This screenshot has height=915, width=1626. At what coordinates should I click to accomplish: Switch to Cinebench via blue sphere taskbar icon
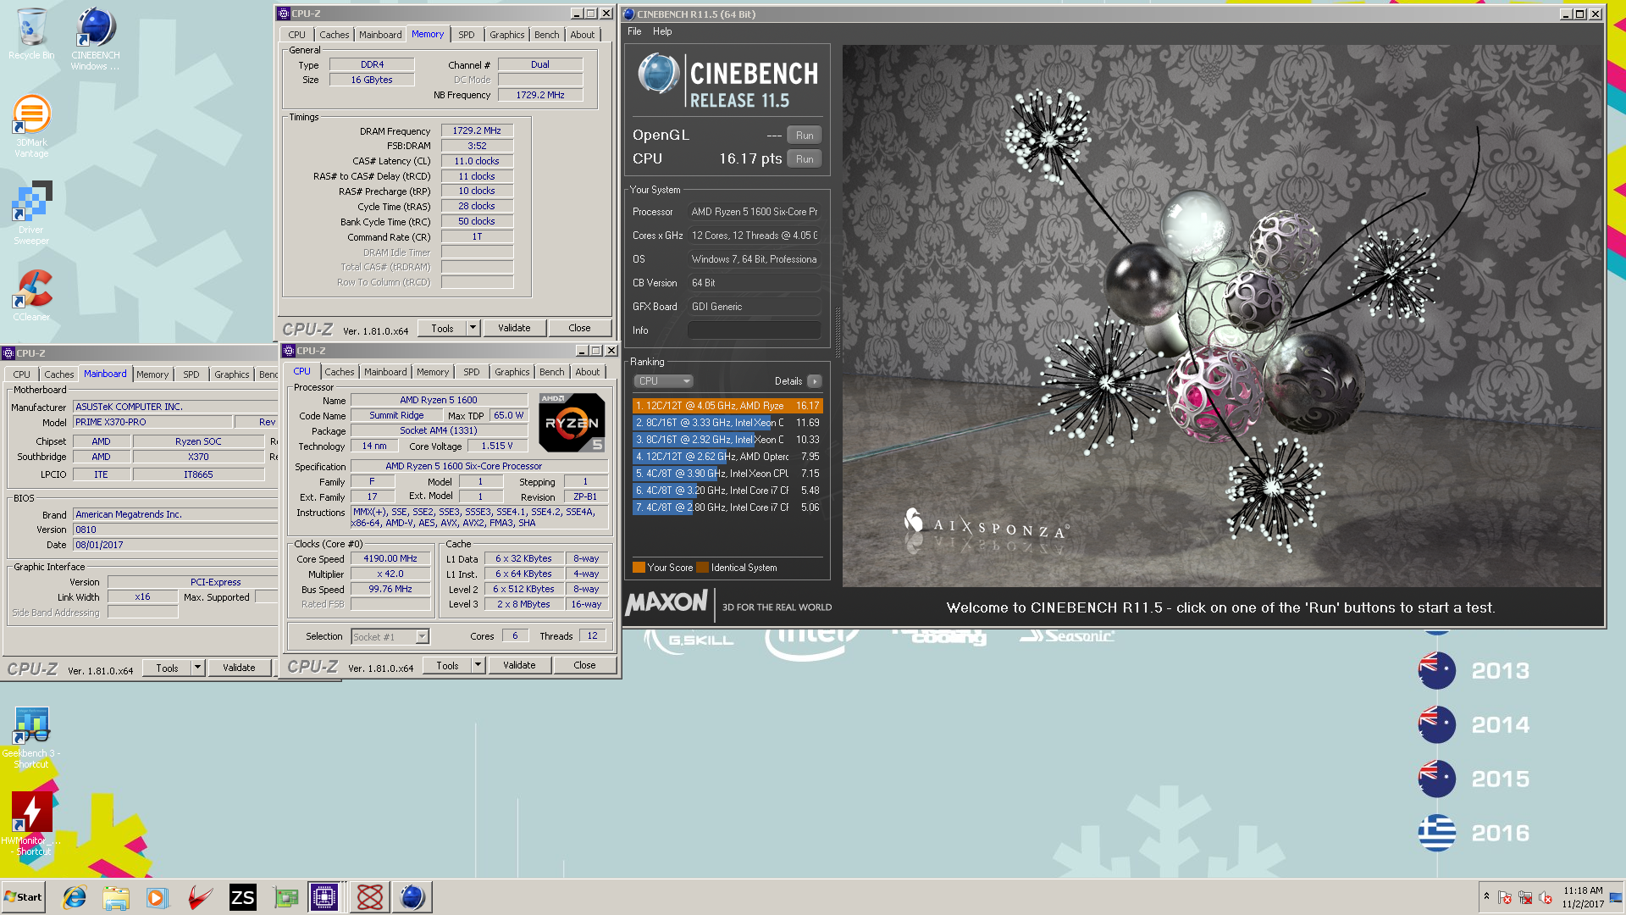coord(412,897)
